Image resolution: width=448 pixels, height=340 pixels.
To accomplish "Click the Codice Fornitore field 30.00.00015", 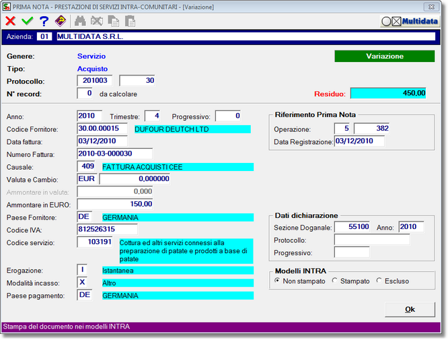I will pyautogui.click(x=102, y=129).
